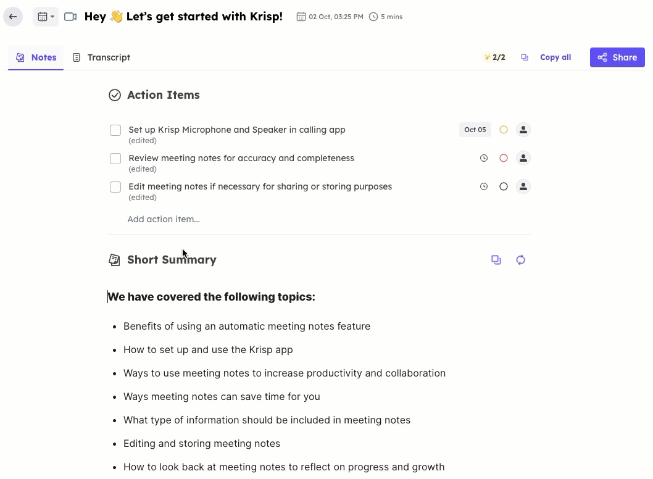Set due date for Review meeting notes
This screenshot has height=479, width=653.
[483, 158]
